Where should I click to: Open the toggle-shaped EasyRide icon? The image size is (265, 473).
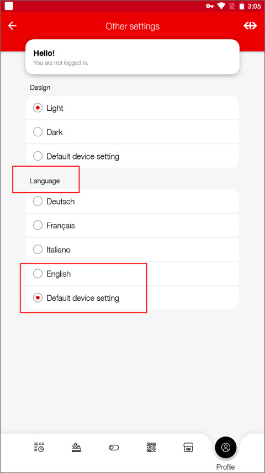tap(114, 448)
